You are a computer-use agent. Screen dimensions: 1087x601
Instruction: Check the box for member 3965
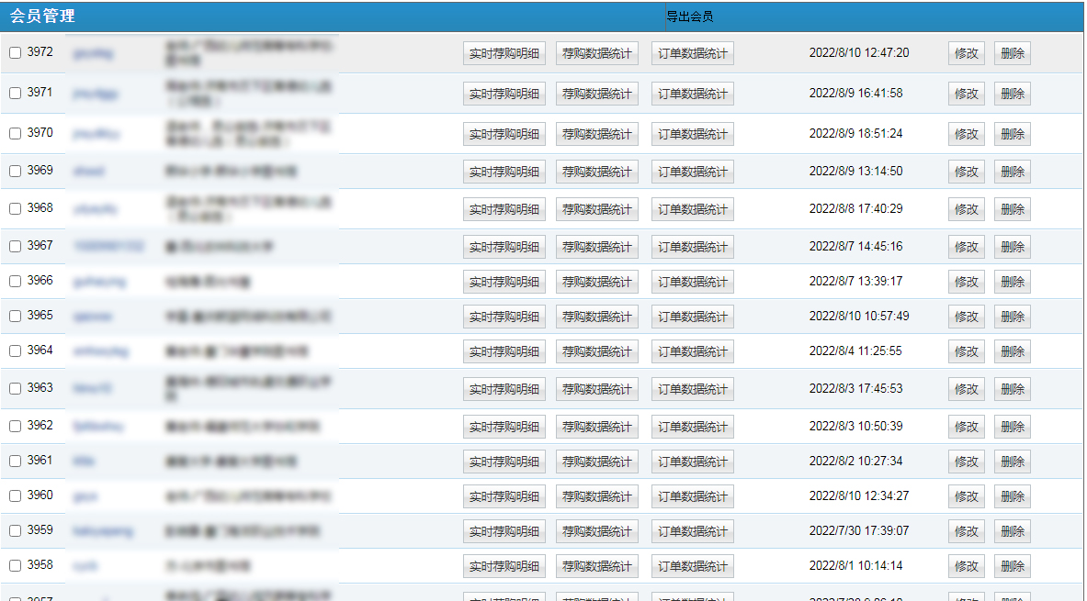point(15,317)
